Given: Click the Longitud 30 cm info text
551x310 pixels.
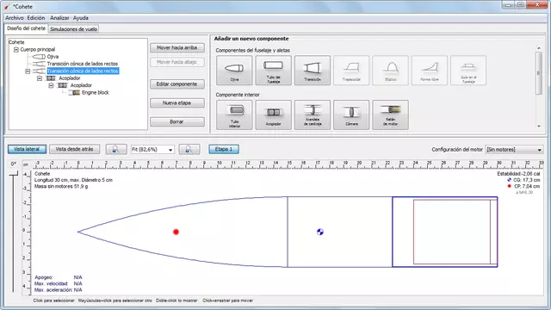Looking at the screenshot, I should point(73,180).
